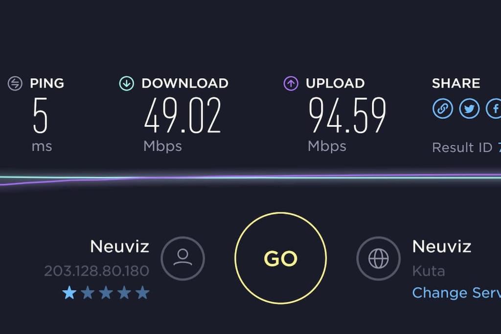The image size is (501, 334).
Task: Select the third rating star
Action: pos(106,292)
